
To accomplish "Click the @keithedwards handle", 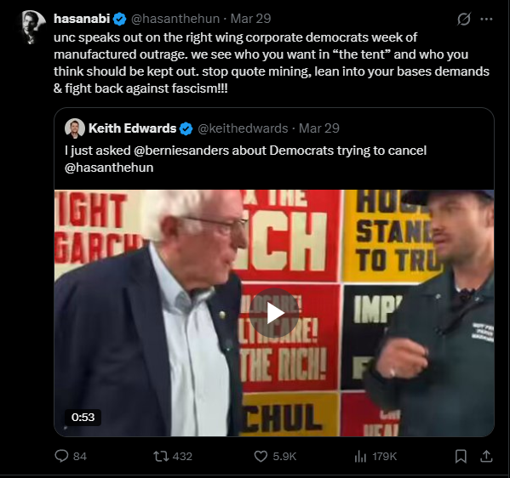I will 243,128.
